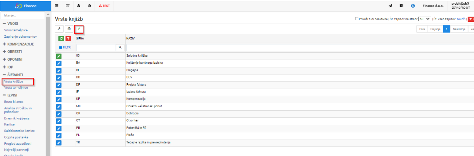Click the Naloži link
Image resolution: width=474 pixels, height=156 pixels.
click(x=461, y=19)
